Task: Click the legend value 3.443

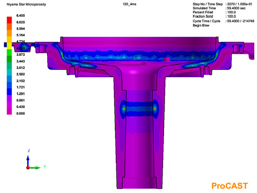Action: coord(21,61)
